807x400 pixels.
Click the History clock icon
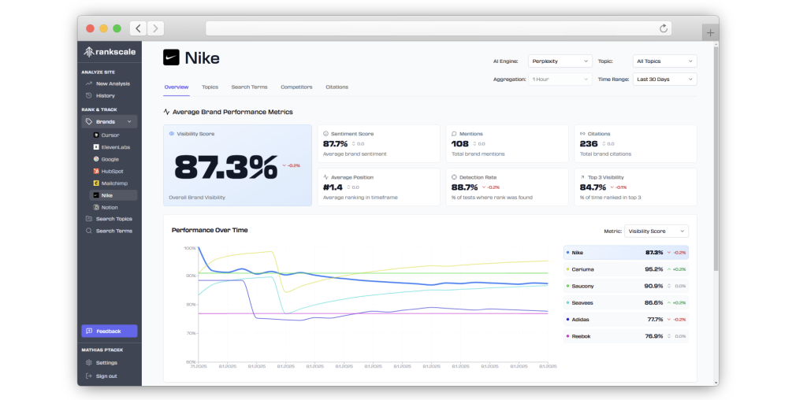tap(88, 95)
